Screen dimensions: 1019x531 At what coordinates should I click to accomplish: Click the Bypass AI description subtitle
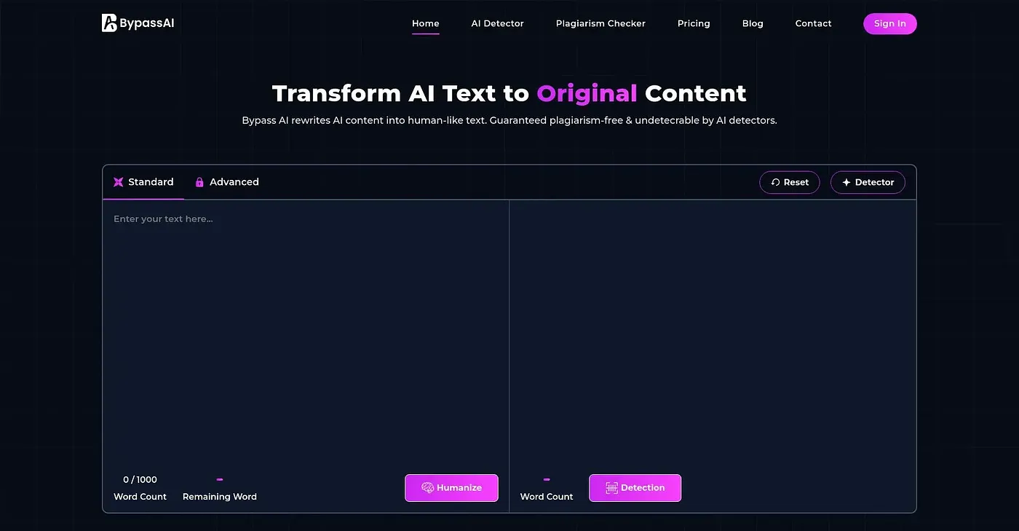tap(509, 120)
